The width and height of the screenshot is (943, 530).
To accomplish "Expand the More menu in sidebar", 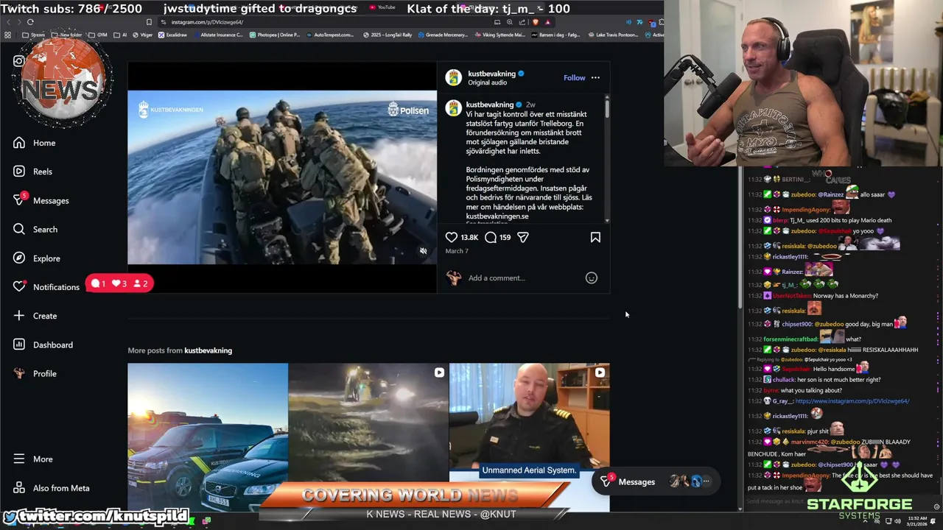I will (33, 459).
